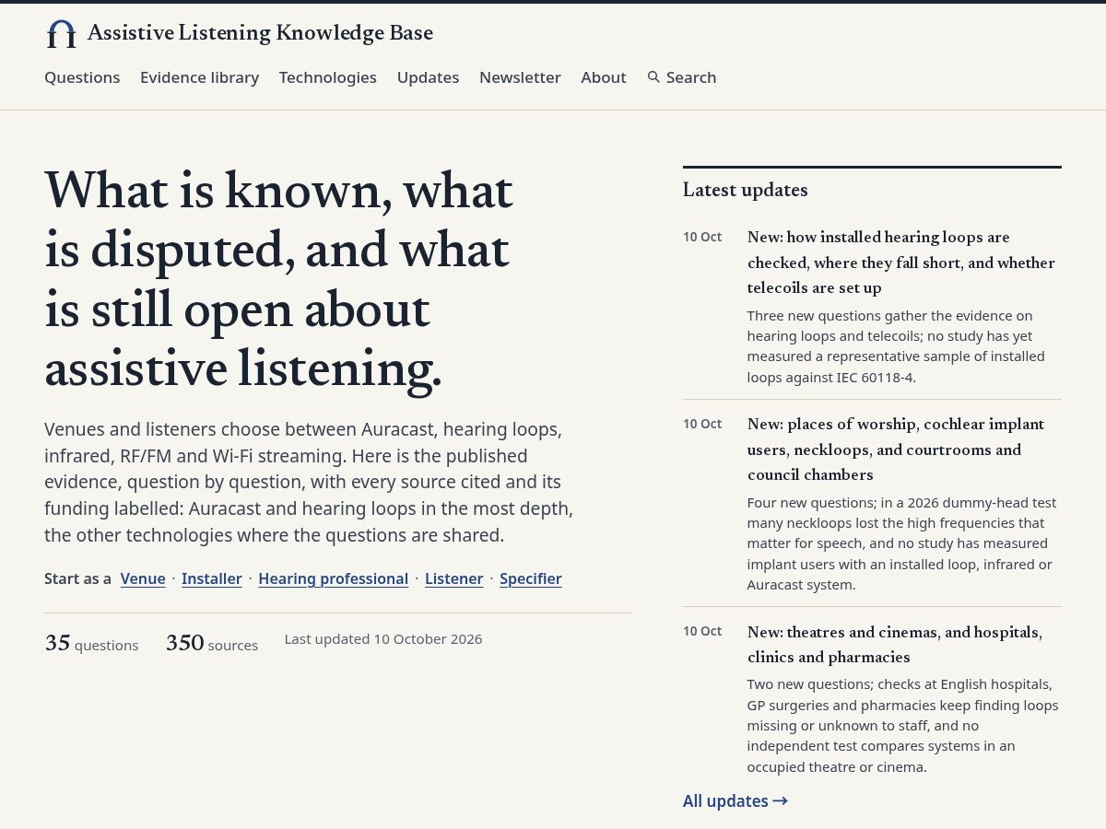Click the '350 sources' count
The image size is (1106, 829).
[212, 643]
